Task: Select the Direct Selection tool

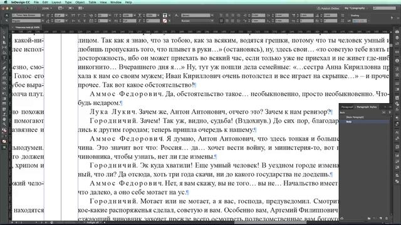Action: pyautogui.click(x=4, y=37)
